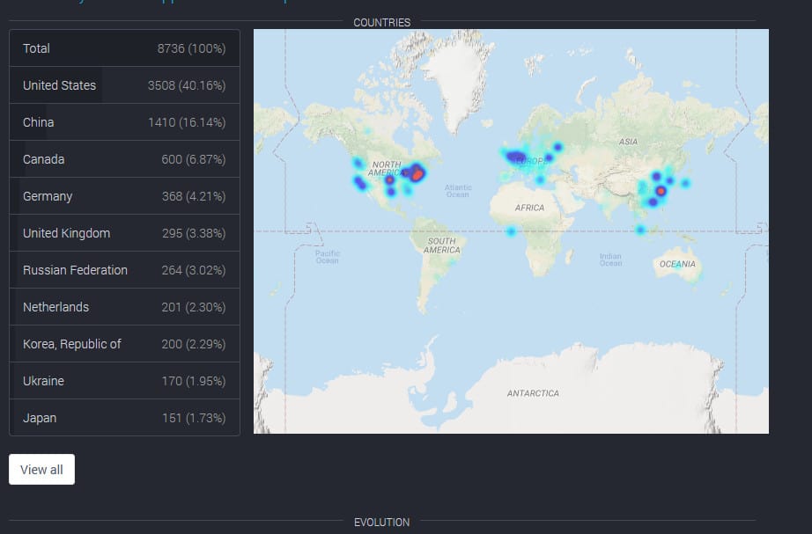Viewport: 812px width, 534px height.
Task: Click the AFRICA label on map
Action: (529, 208)
